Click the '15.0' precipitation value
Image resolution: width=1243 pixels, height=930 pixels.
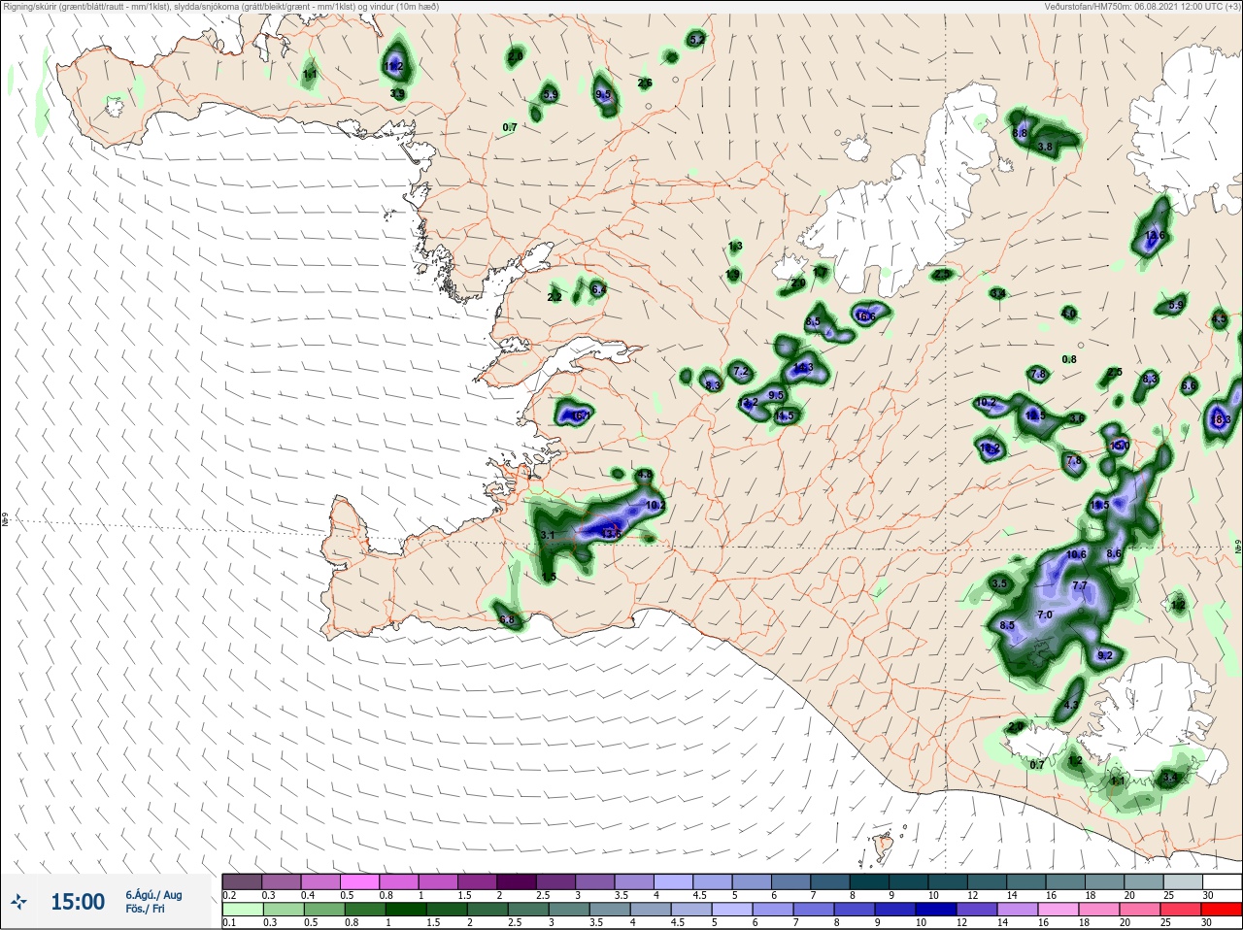coord(1120,446)
